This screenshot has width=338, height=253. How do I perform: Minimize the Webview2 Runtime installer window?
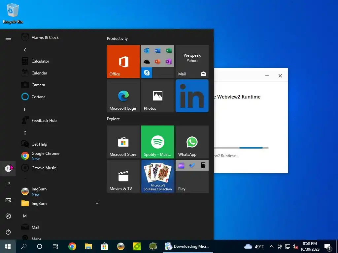pos(267,76)
